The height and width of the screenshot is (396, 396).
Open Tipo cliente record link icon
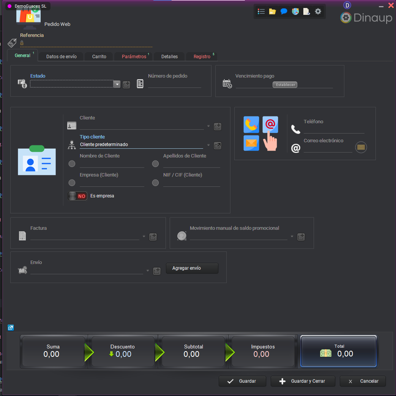pos(218,145)
